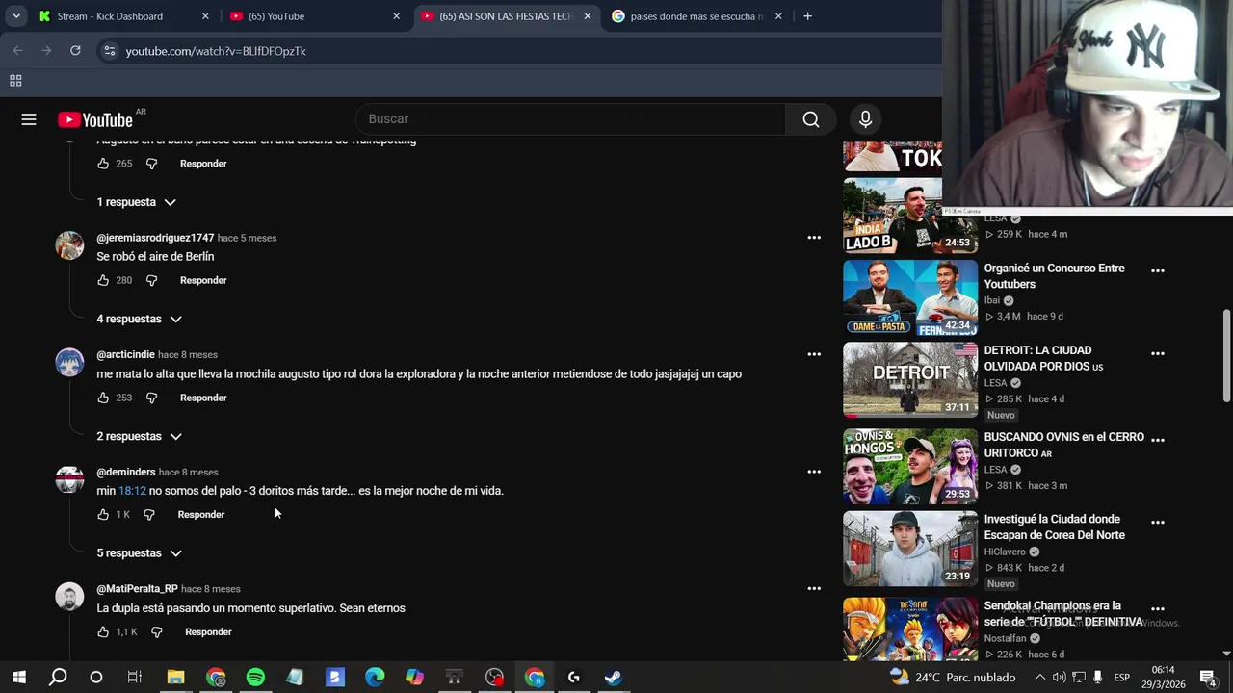Open @deminders channel link
Screen dimensions: 1233x693
click(x=126, y=472)
